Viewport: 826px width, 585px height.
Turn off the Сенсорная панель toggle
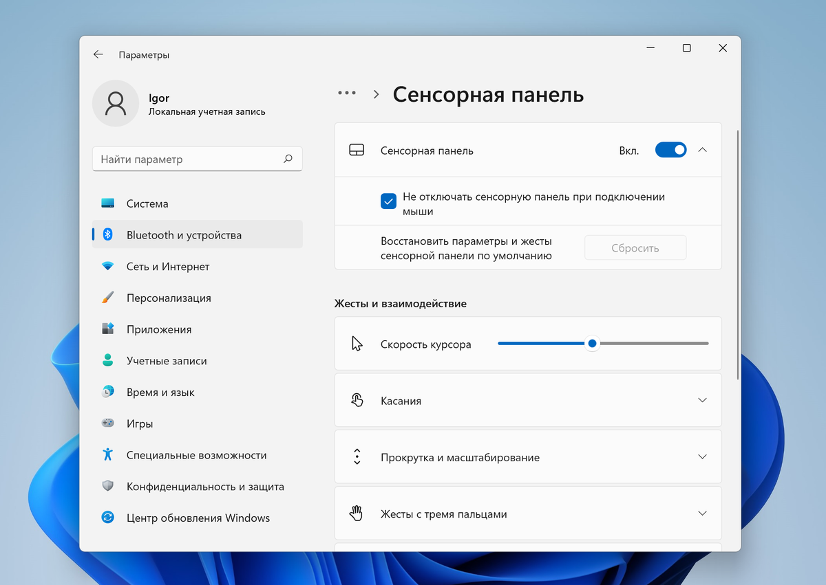pos(670,150)
